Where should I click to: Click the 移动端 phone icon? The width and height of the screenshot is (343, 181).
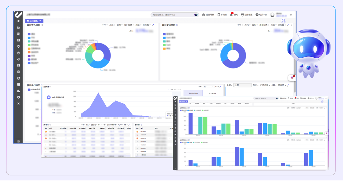click(219, 15)
